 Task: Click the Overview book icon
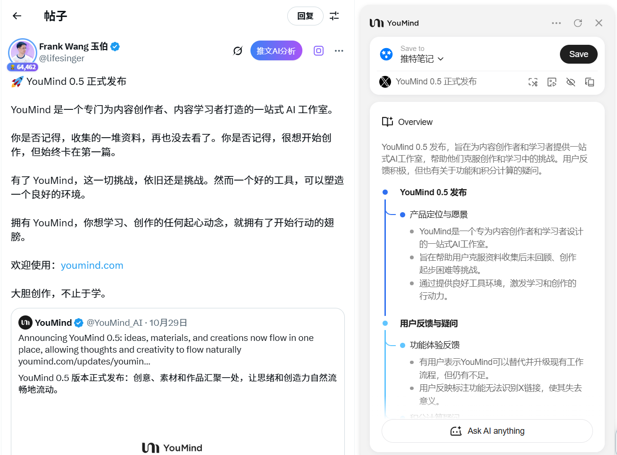387,122
